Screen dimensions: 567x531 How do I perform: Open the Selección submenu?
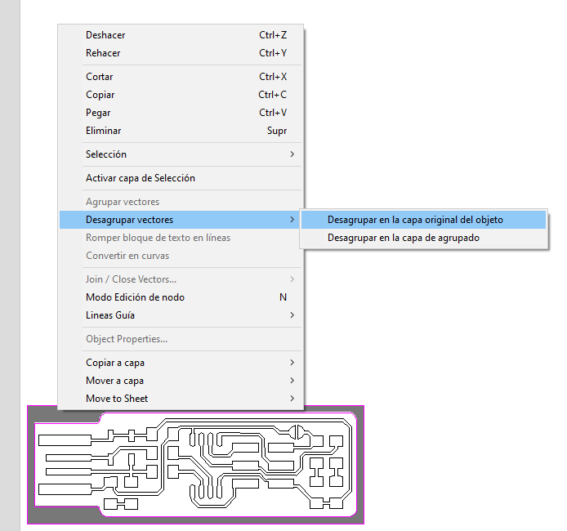click(x=181, y=154)
